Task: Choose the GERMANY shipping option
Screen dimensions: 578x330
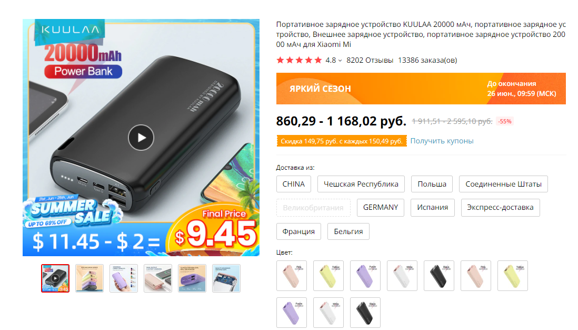Action: point(381,208)
